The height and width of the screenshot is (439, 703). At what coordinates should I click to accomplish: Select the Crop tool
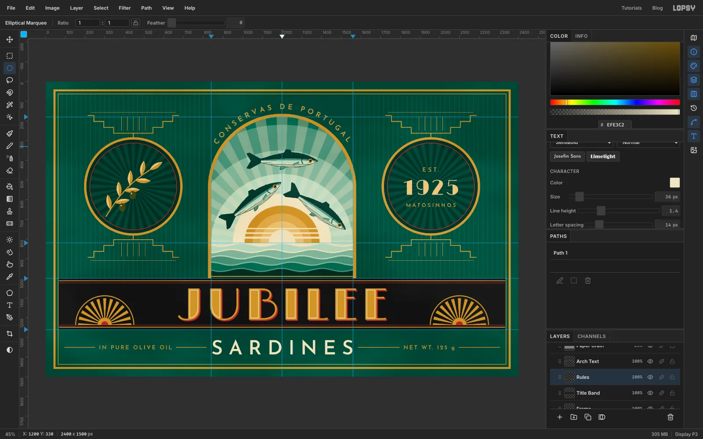tap(10, 334)
